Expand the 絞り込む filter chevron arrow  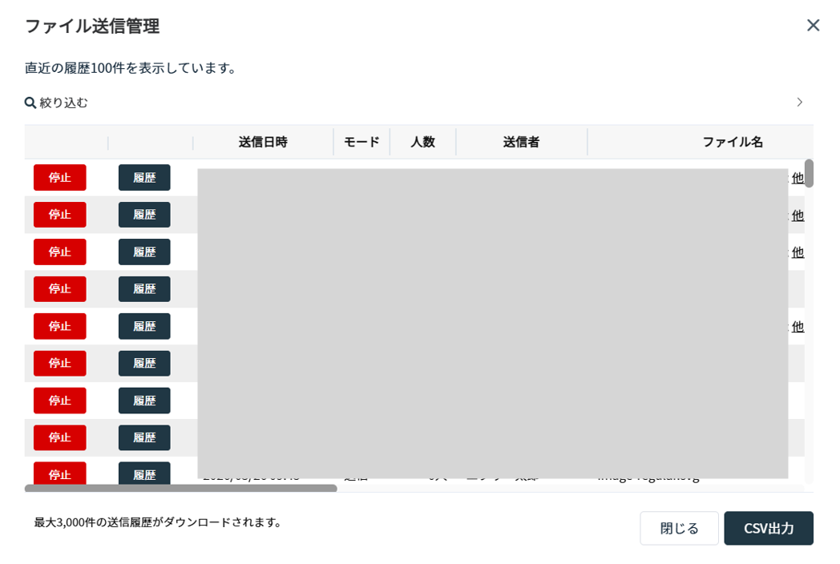pyautogui.click(x=799, y=103)
